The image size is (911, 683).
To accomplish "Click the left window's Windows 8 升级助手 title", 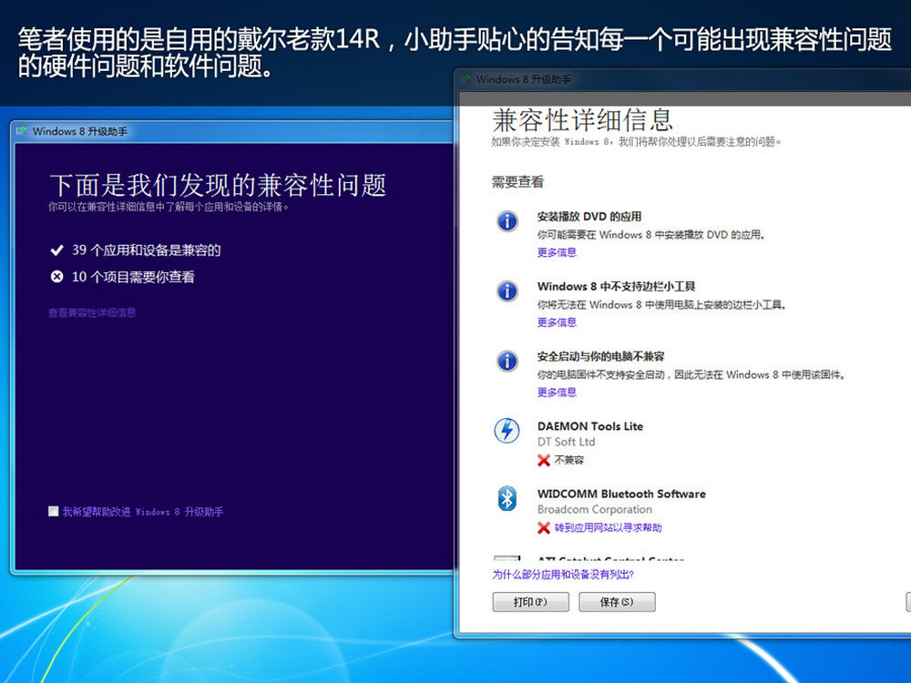I will click(80, 131).
